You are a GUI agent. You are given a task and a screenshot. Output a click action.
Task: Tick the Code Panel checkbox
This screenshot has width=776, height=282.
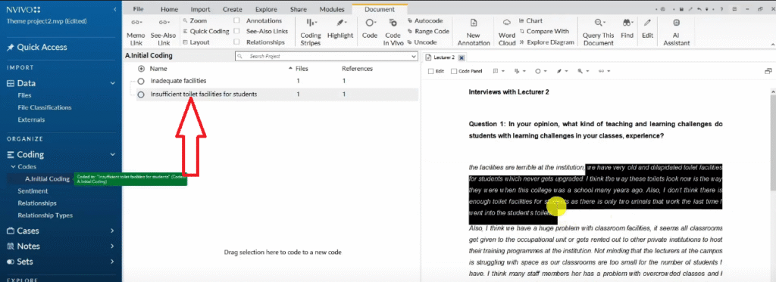tap(454, 71)
